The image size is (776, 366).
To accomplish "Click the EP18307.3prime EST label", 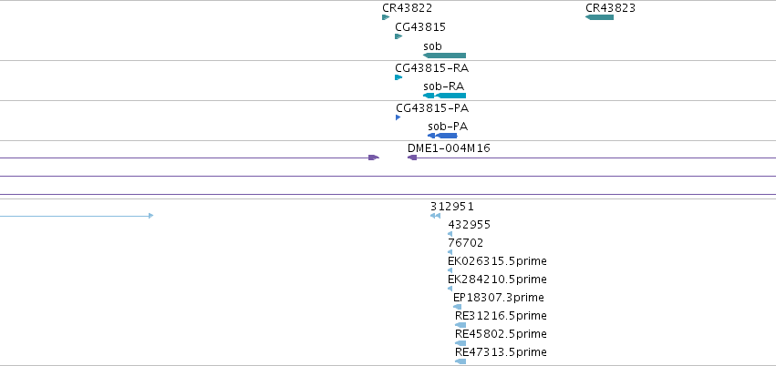I will click(x=499, y=298).
